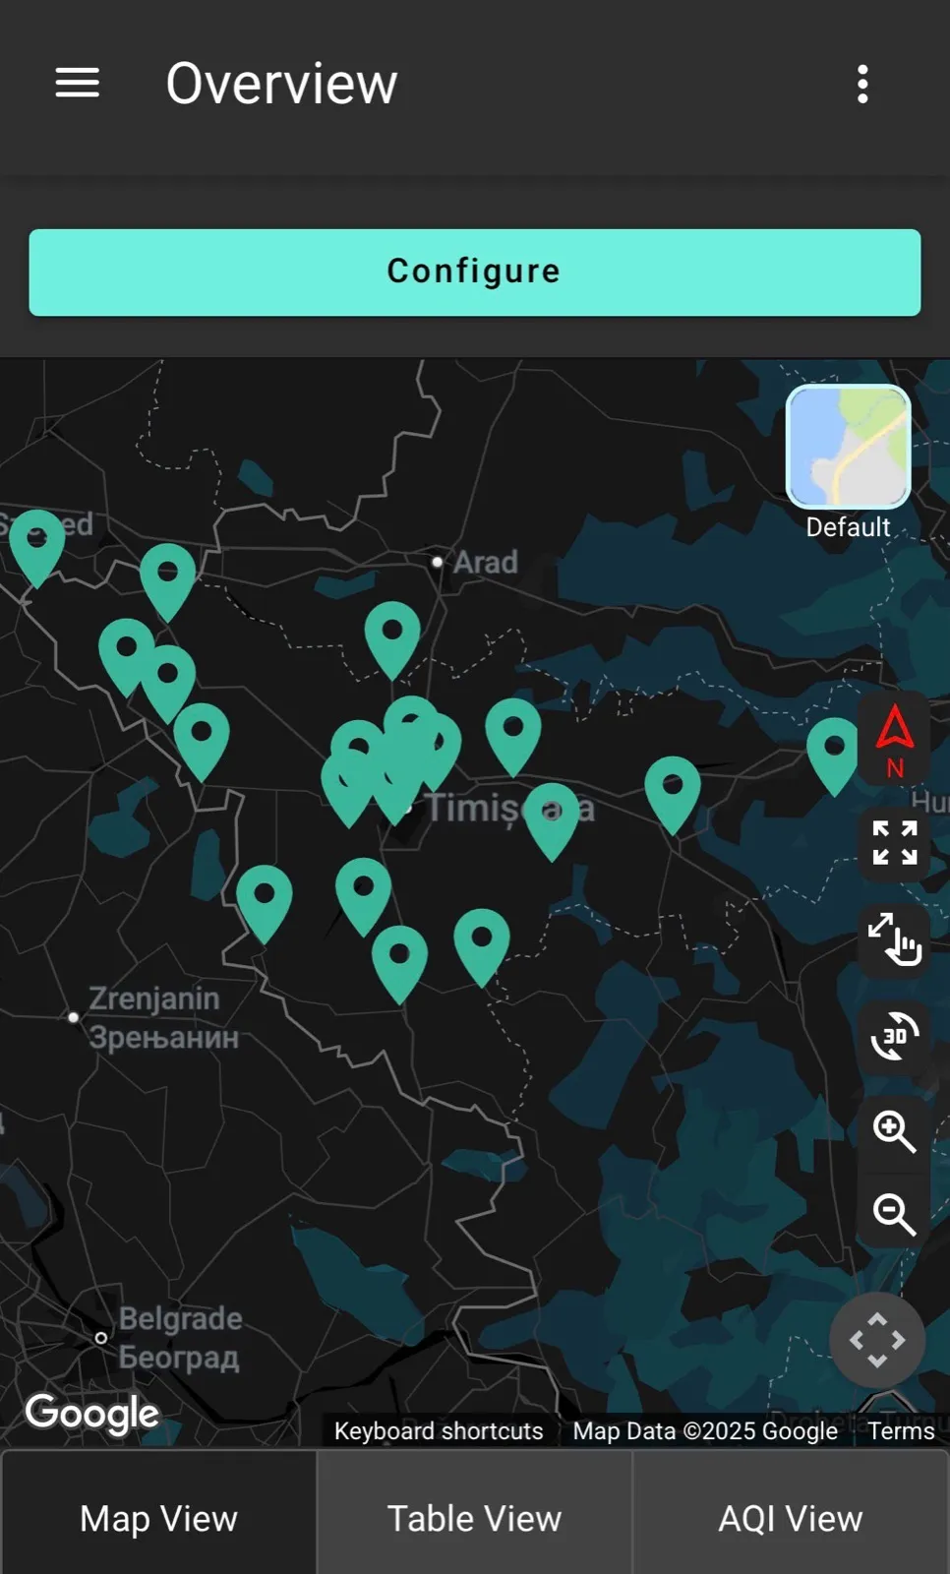Click the Arad city label
The width and height of the screenshot is (950, 1574).
tap(486, 563)
